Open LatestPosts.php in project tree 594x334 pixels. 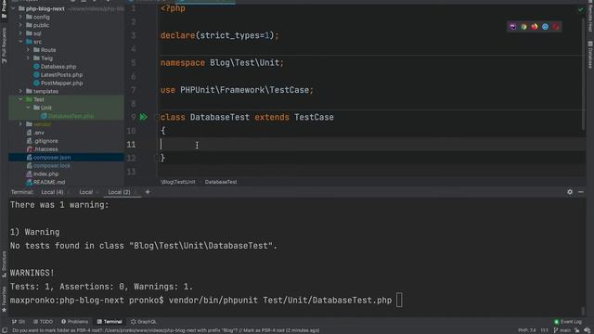(x=62, y=74)
